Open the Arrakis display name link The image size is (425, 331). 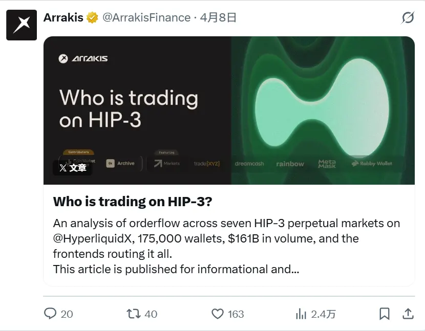[x=63, y=17]
